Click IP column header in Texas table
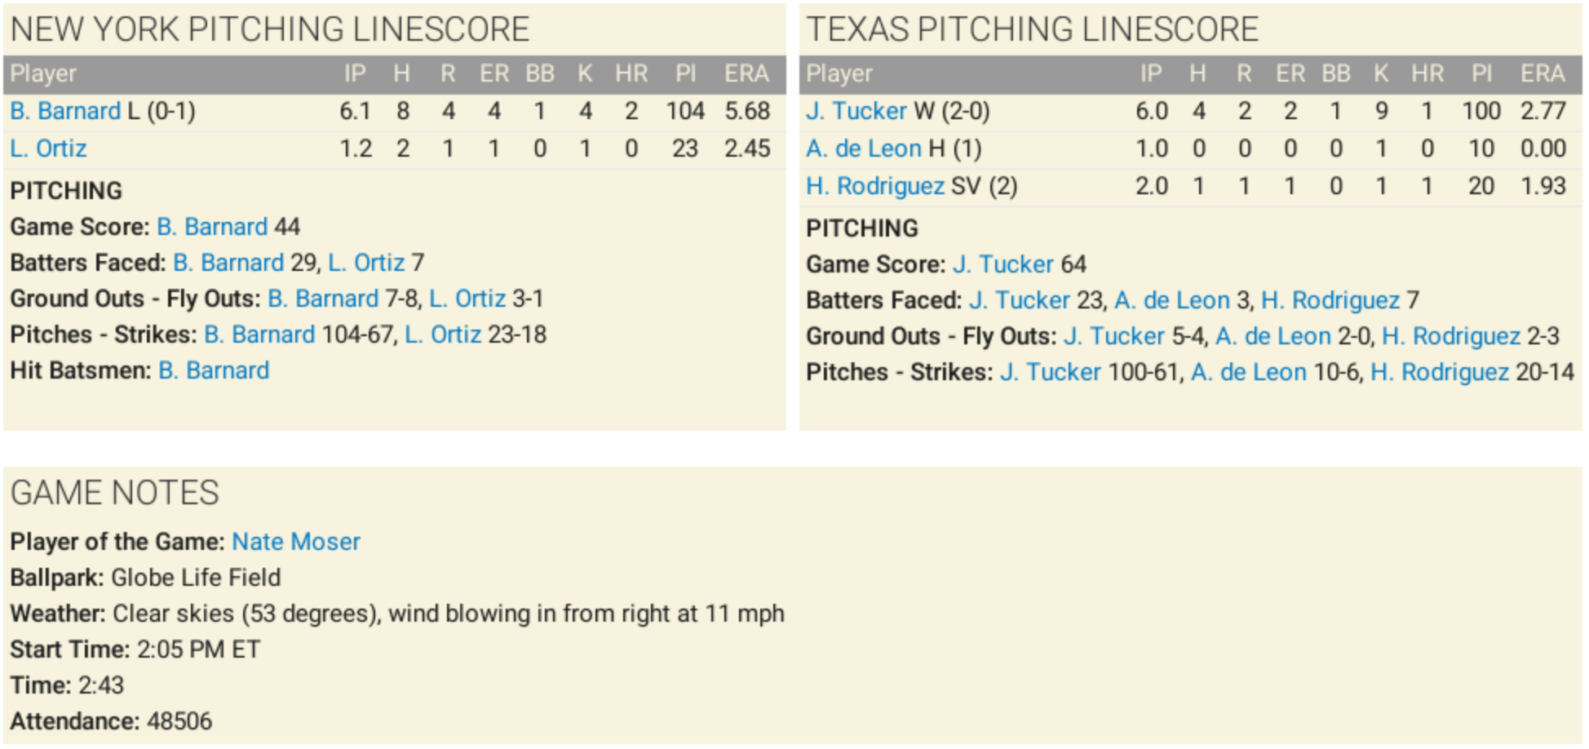1589x749 pixels. pyautogui.click(x=1150, y=74)
